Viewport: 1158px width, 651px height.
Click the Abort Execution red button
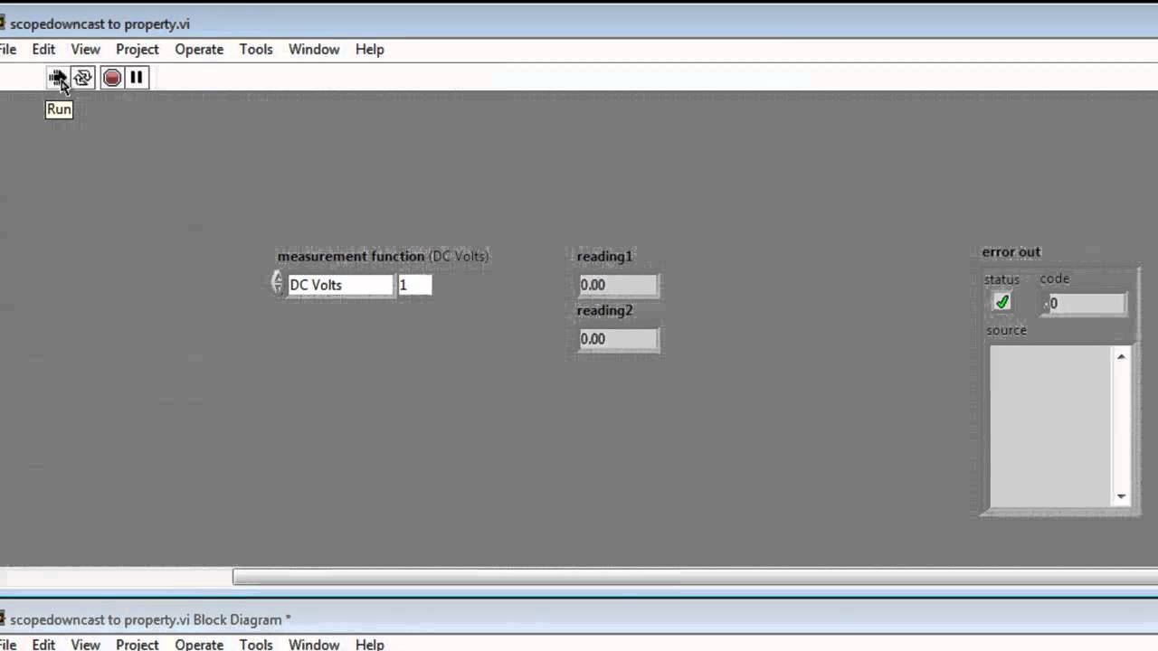(112, 78)
